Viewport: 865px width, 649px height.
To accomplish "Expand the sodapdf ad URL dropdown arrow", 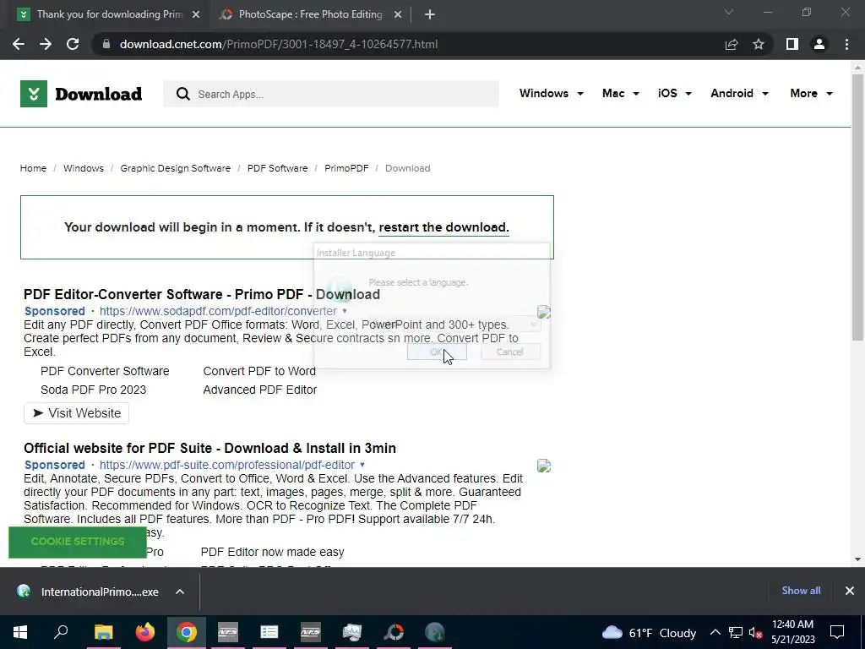I will tap(345, 311).
